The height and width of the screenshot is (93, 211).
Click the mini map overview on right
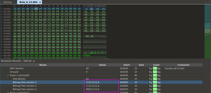pos(208,32)
